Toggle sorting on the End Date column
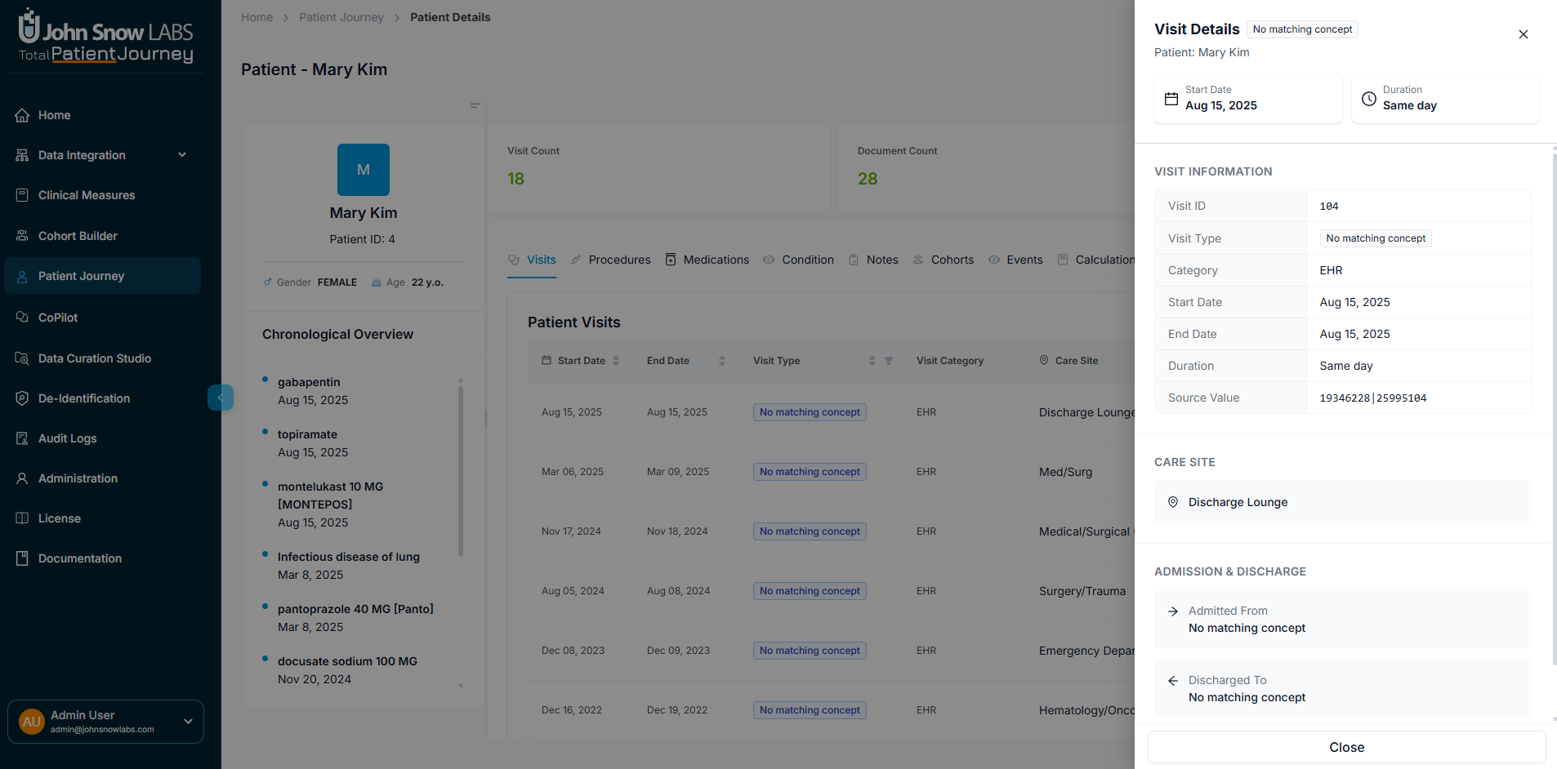Viewport: 1557px width, 769px height. click(x=721, y=360)
